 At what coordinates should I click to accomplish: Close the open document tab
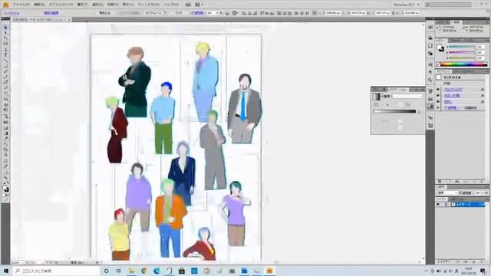[69, 19]
